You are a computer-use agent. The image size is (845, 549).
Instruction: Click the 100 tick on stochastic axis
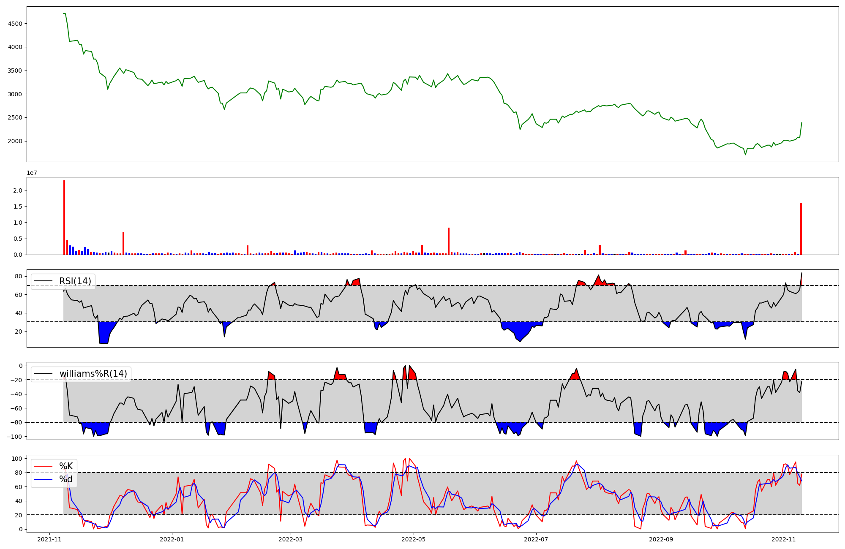point(17,459)
